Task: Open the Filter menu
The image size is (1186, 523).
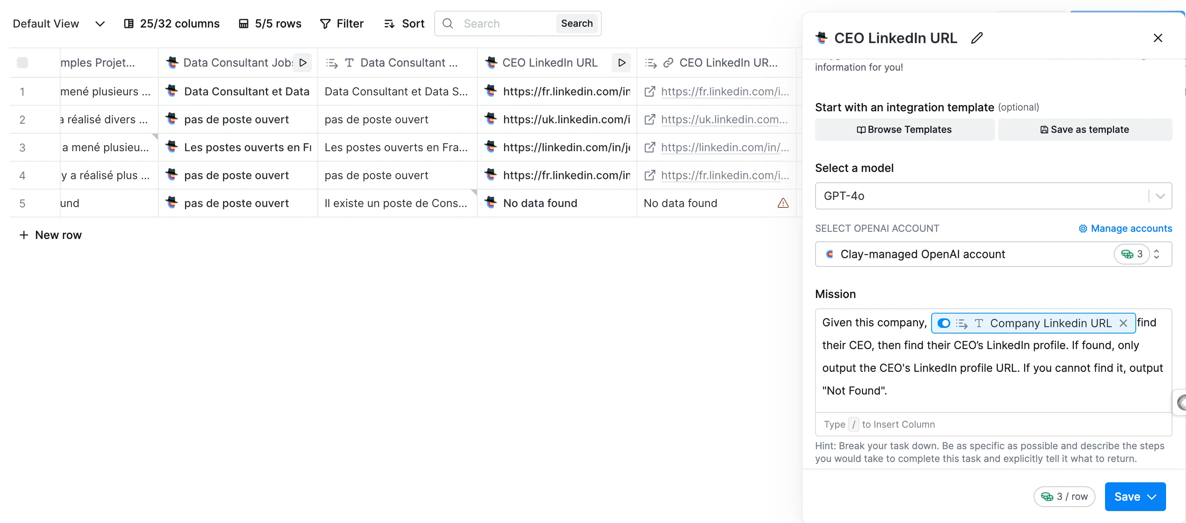Action: [342, 24]
